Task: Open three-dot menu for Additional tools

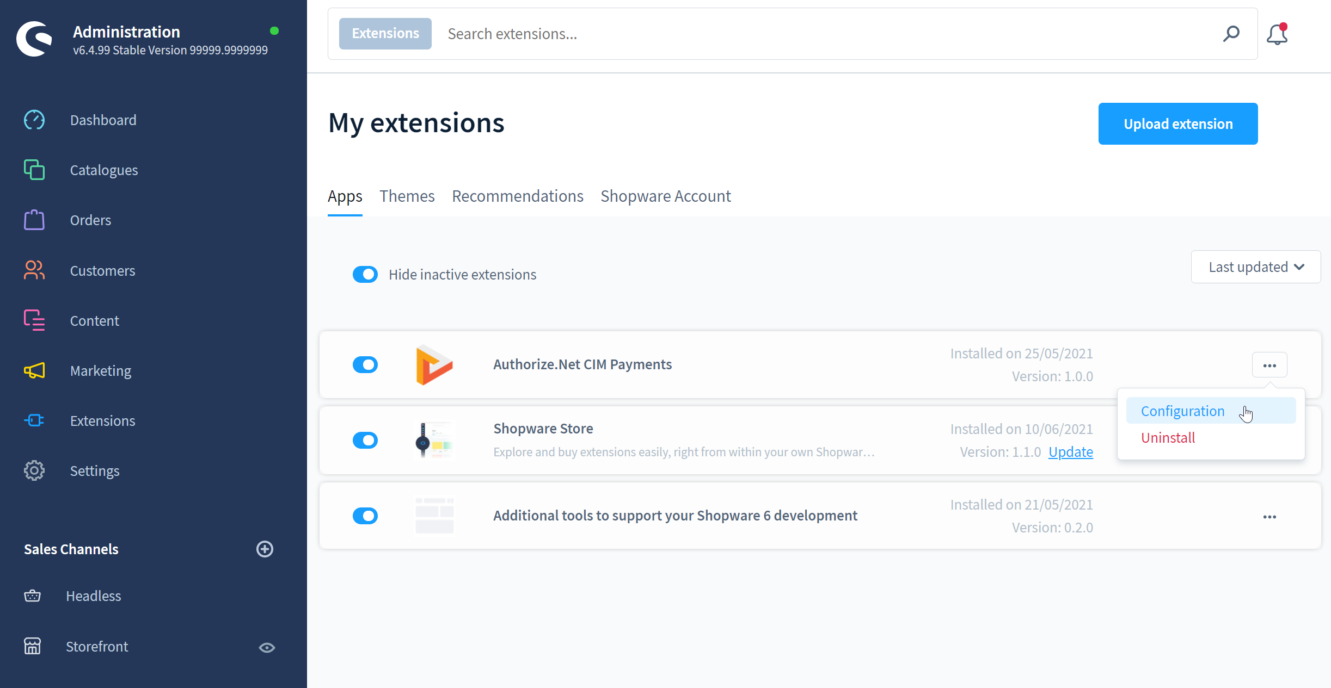Action: click(x=1269, y=517)
